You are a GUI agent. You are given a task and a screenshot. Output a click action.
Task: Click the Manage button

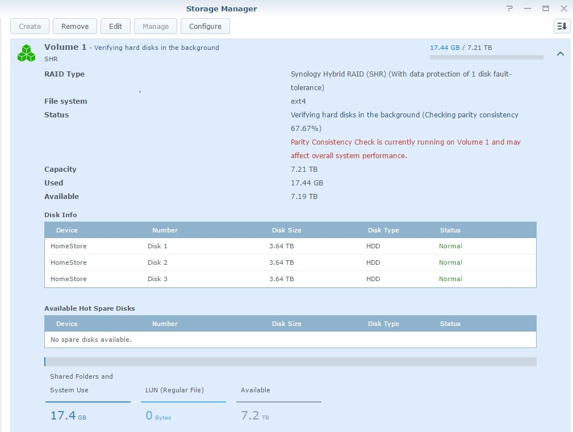click(x=156, y=26)
